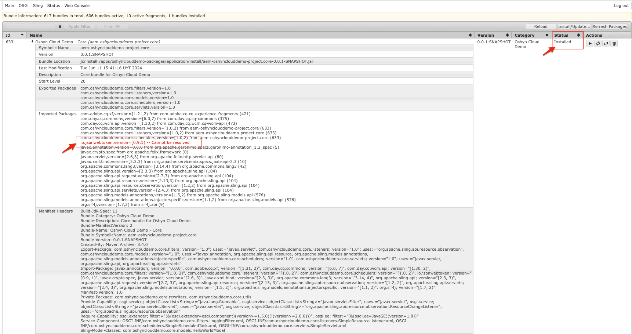Viewport: 632px width, 334px height.
Task: Open Install/Update... dialog
Action: tap(574, 26)
